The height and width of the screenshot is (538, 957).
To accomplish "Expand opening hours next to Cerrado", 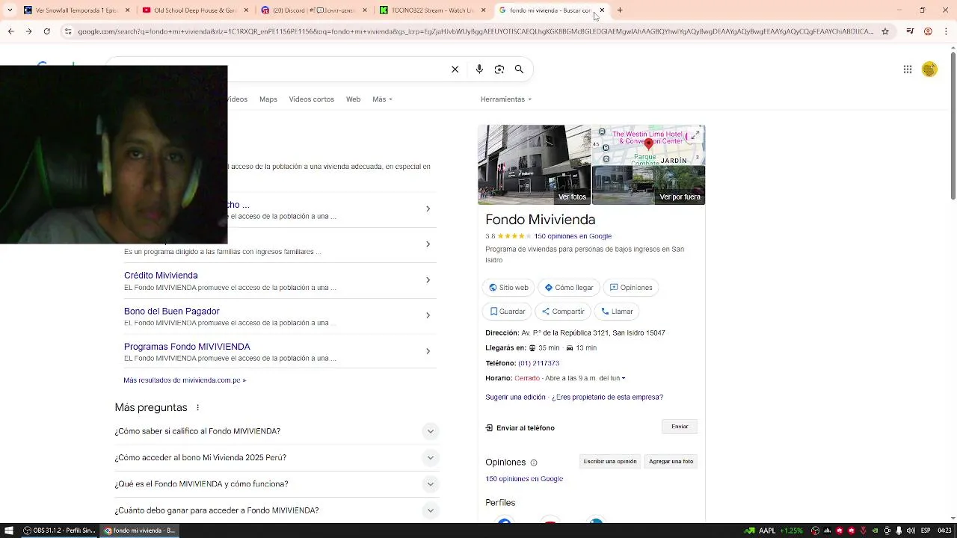I will (x=624, y=379).
